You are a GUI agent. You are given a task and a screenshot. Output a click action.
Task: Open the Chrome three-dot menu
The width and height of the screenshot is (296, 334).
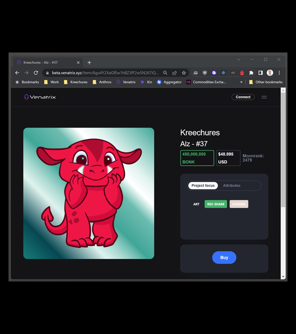tap(279, 73)
